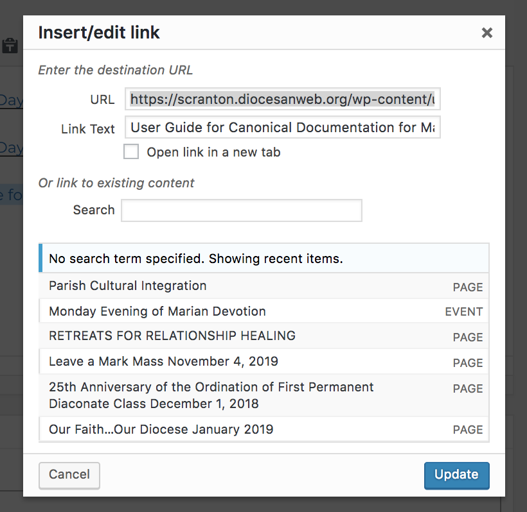Select the Parish Cultural Integration page
Screen dimensions: 527x512
(128, 286)
